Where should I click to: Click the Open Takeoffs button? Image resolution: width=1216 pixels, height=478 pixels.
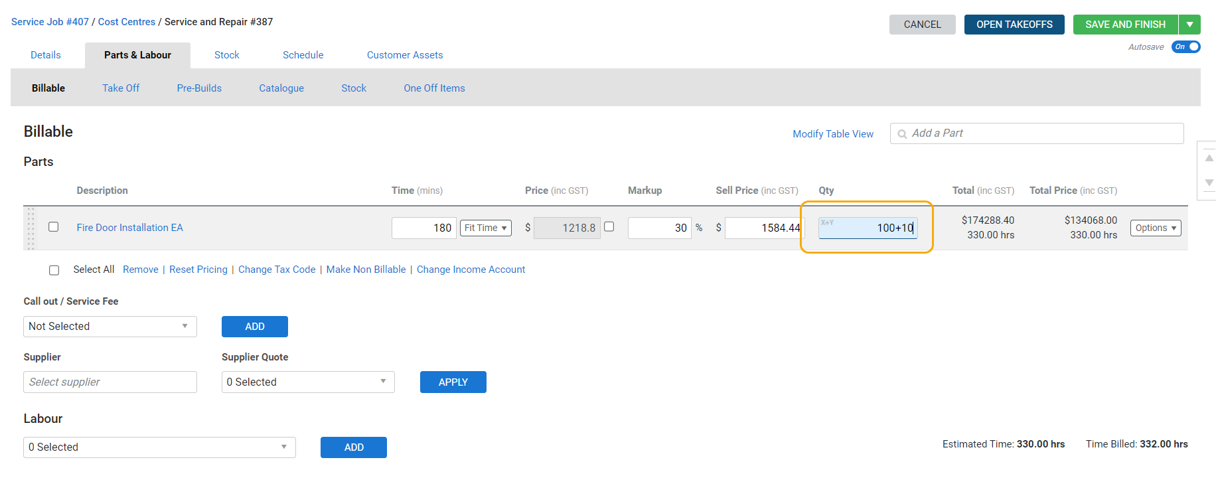[x=1014, y=25]
